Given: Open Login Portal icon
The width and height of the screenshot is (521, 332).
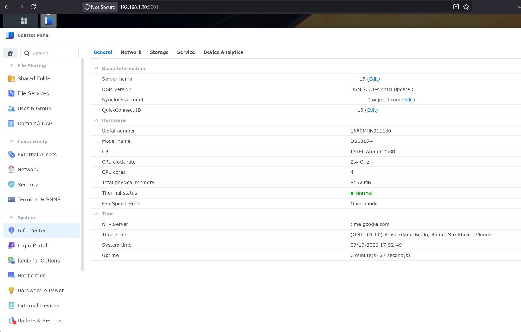Looking at the screenshot, I should pos(11,245).
